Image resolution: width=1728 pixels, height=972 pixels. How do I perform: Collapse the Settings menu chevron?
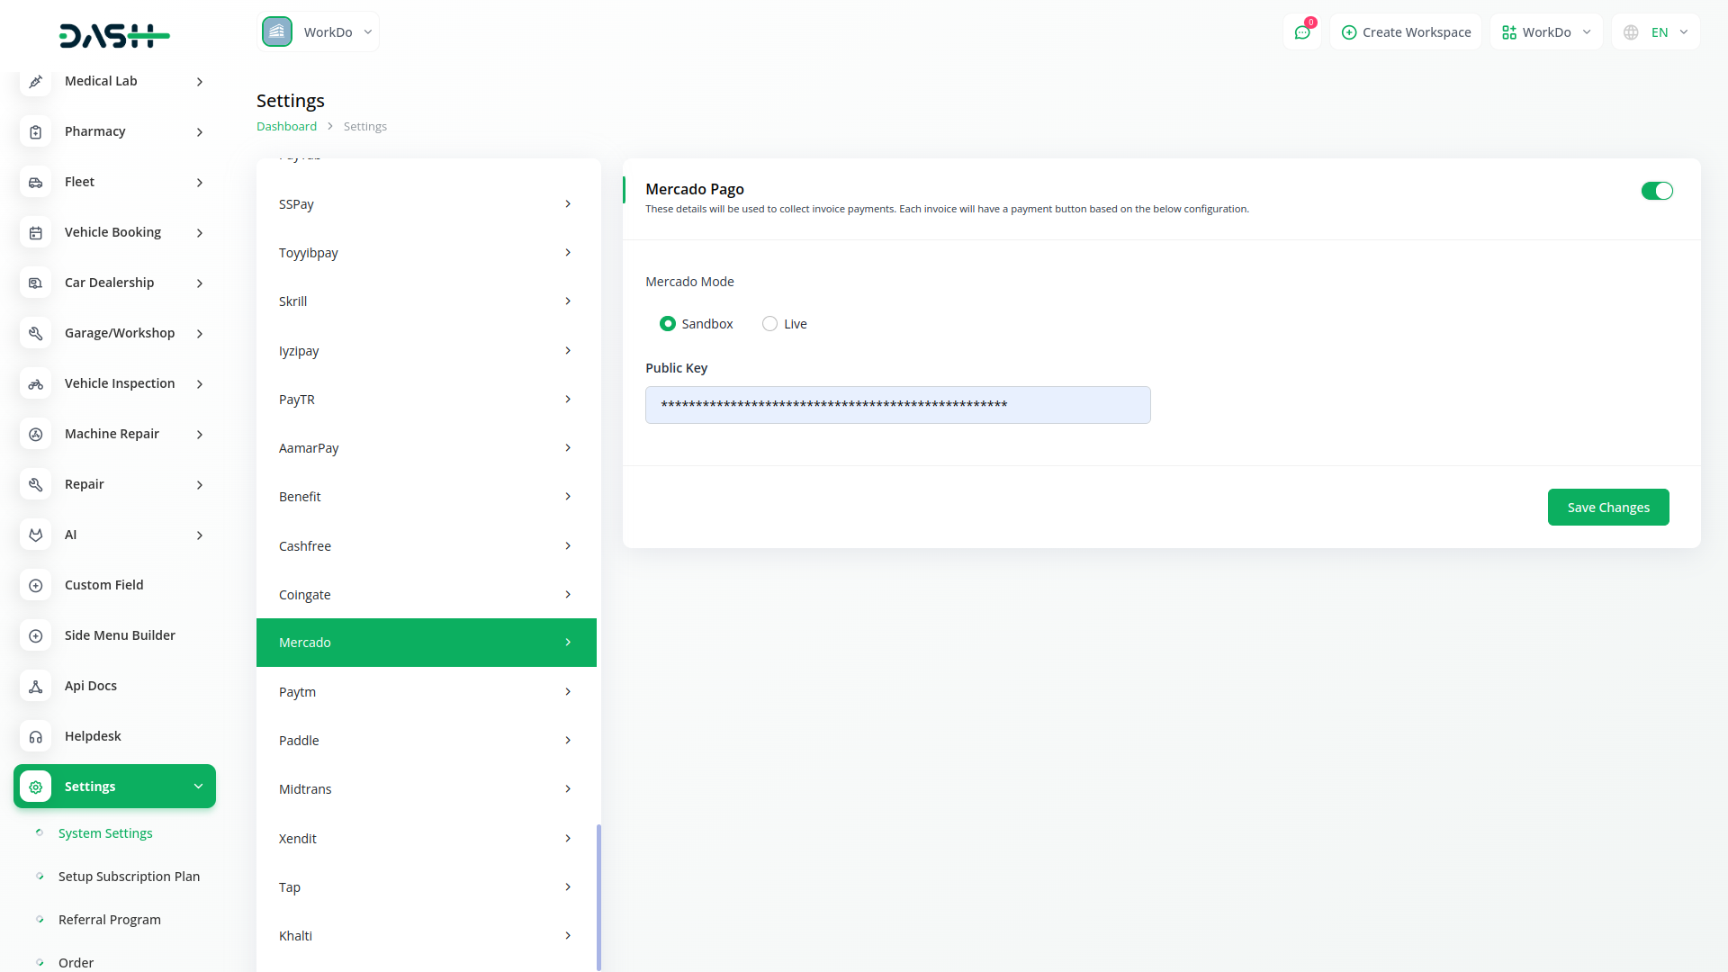[198, 787]
